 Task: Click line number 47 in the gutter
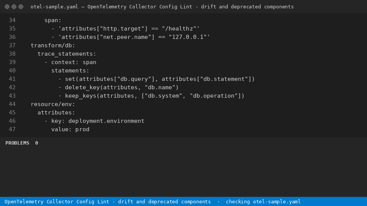[x=12, y=130]
